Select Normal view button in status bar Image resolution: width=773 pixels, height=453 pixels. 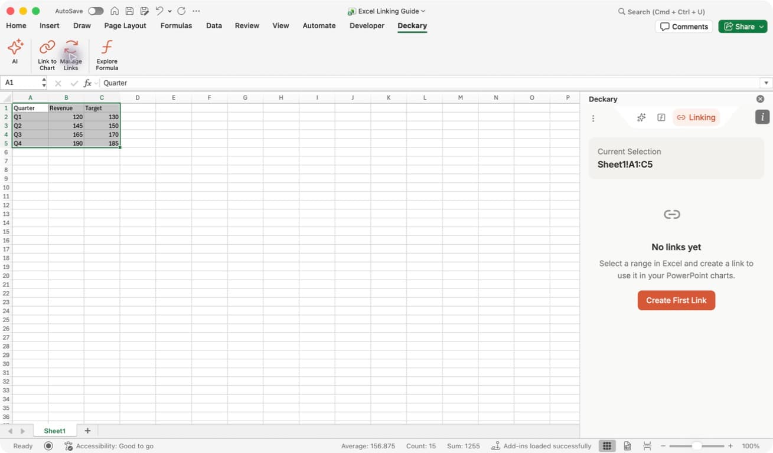(606, 446)
